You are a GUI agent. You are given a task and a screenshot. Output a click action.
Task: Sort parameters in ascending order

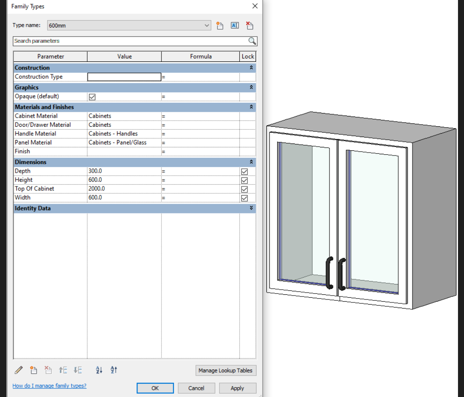pyautogui.click(x=99, y=370)
